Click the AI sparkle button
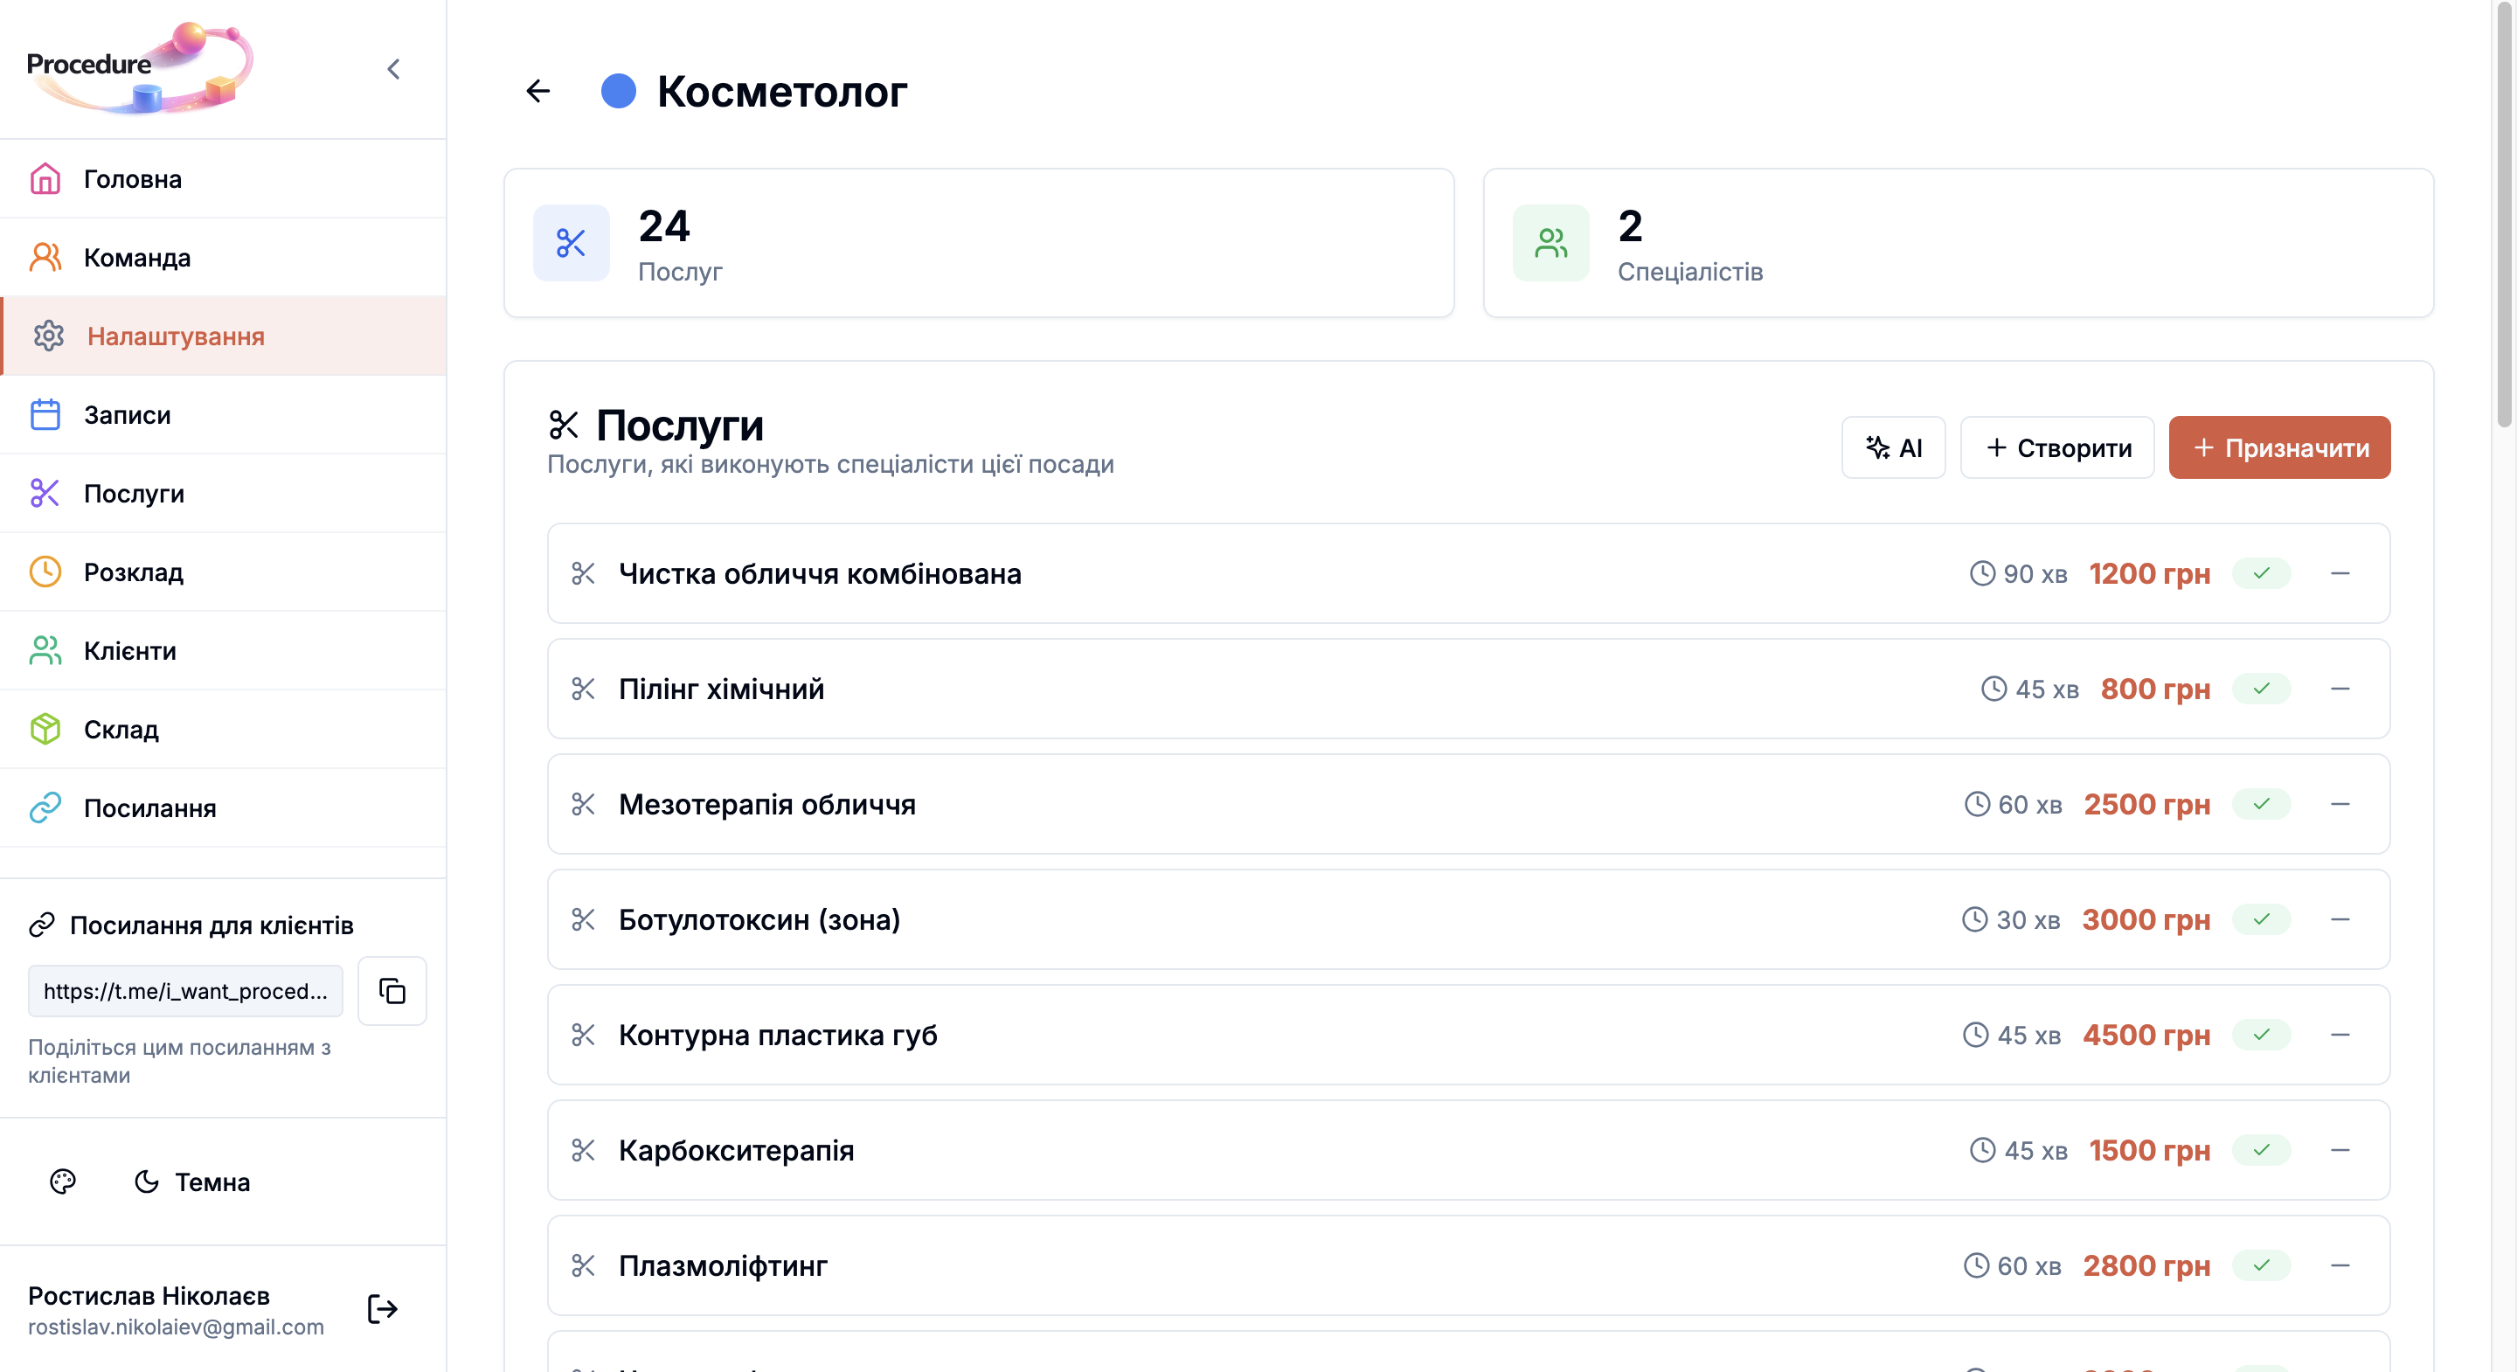The image size is (2517, 1372). pyautogui.click(x=1893, y=447)
